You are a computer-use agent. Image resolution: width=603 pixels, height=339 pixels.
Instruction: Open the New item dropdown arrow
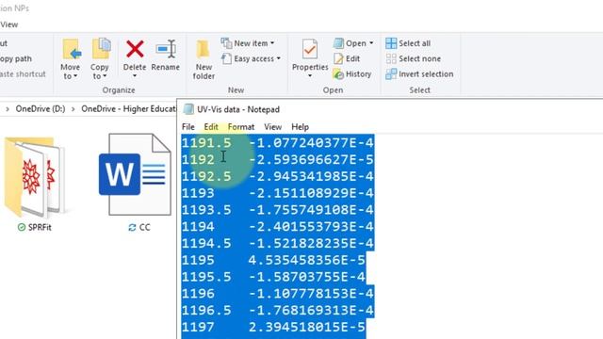272,43
